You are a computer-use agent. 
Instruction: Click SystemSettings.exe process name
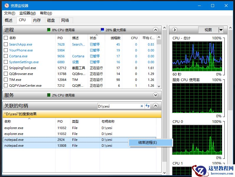coord(24,62)
